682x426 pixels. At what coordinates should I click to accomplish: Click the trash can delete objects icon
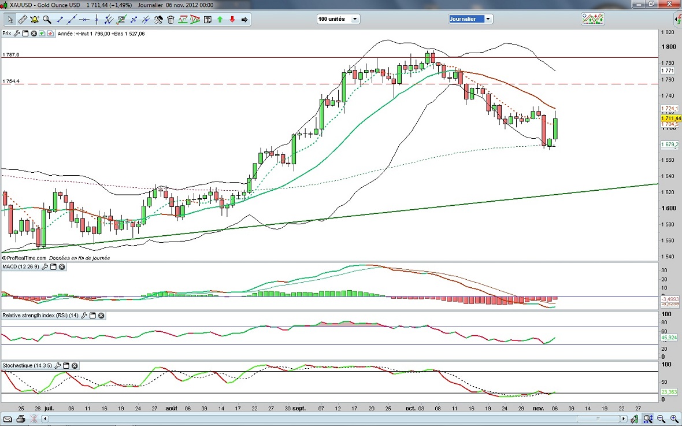[x=171, y=20]
